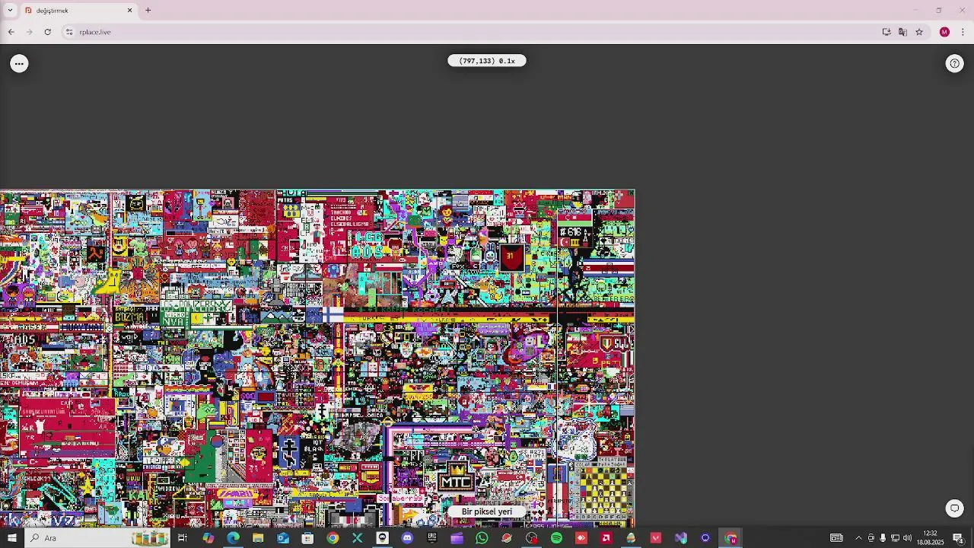
Task: Bookmark this page with the star icon
Action: click(x=919, y=32)
